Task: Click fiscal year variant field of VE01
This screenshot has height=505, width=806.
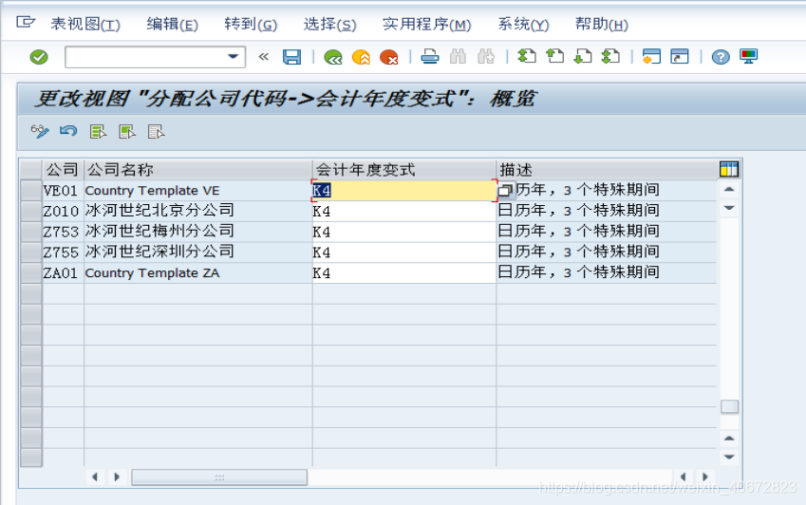Action: (404, 190)
